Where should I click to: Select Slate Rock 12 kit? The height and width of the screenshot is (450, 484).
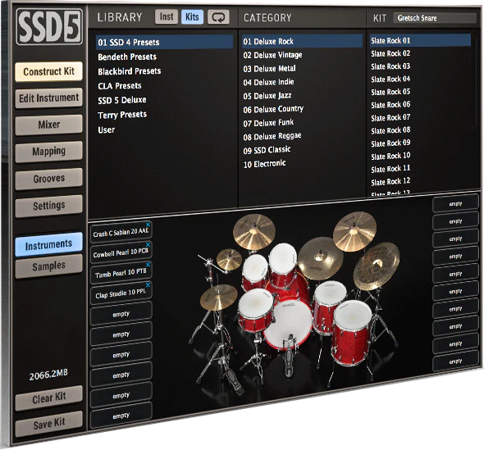point(390,182)
